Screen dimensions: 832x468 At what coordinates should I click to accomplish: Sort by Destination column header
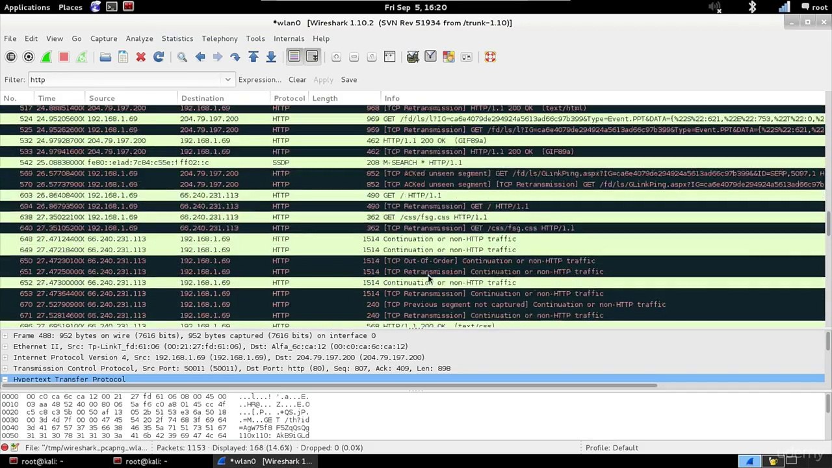tap(224, 98)
